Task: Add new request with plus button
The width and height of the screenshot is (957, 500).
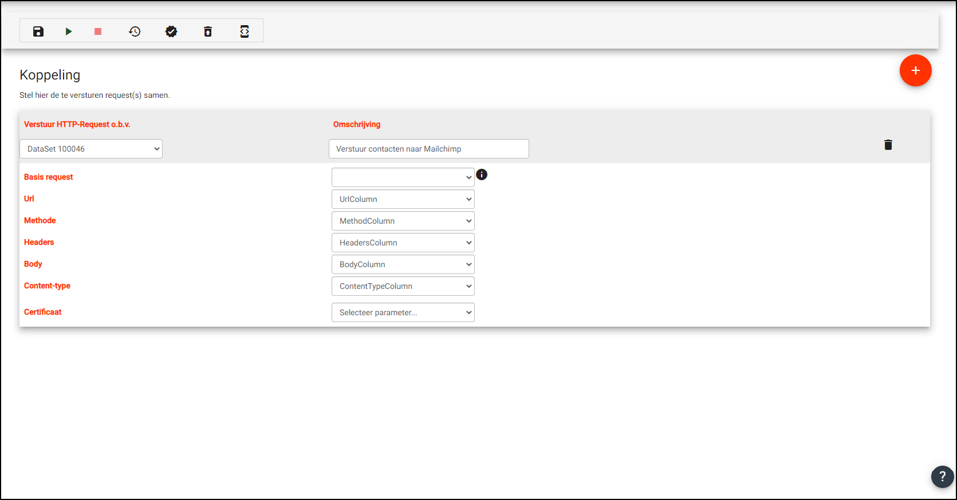Action: click(915, 70)
